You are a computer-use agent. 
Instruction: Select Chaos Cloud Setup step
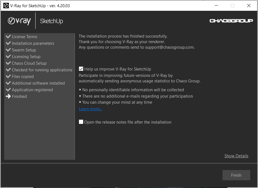pos(29,63)
